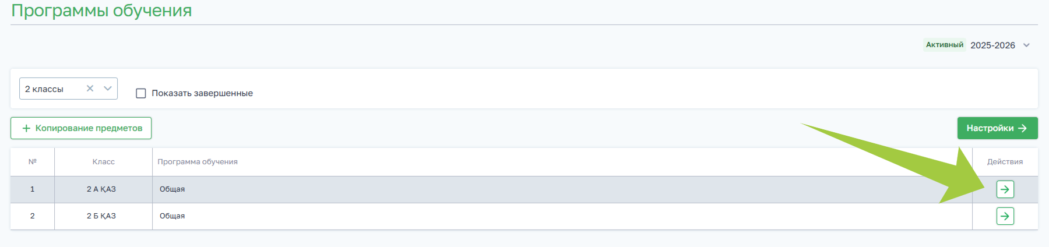1049x247 pixels.
Task: Click the arrow icon inside 'Настройки'
Action: click(x=1022, y=128)
